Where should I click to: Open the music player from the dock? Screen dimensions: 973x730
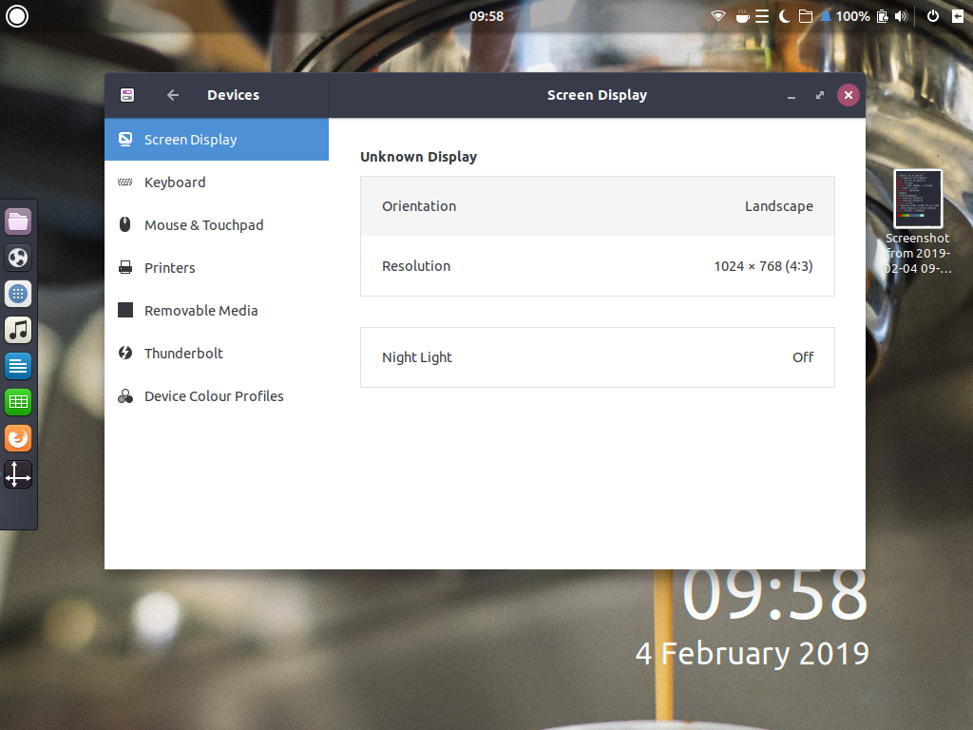[18, 330]
